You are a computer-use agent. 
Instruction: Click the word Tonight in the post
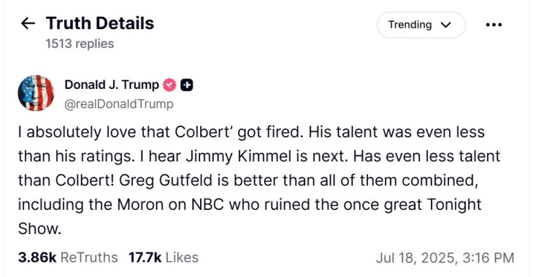pyautogui.click(x=454, y=204)
